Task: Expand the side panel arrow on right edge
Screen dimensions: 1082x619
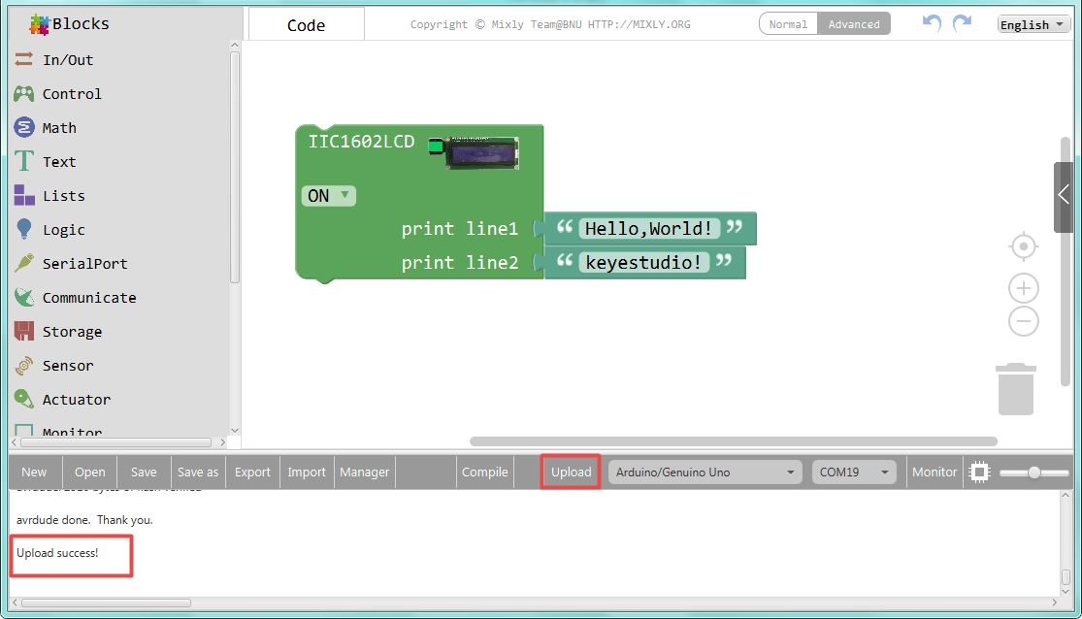Action: click(1065, 197)
